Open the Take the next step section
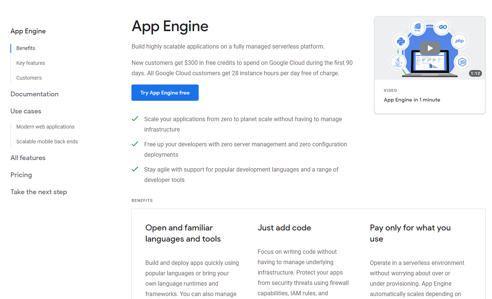Image resolution: width=492 pixels, height=299 pixels. click(x=39, y=192)
